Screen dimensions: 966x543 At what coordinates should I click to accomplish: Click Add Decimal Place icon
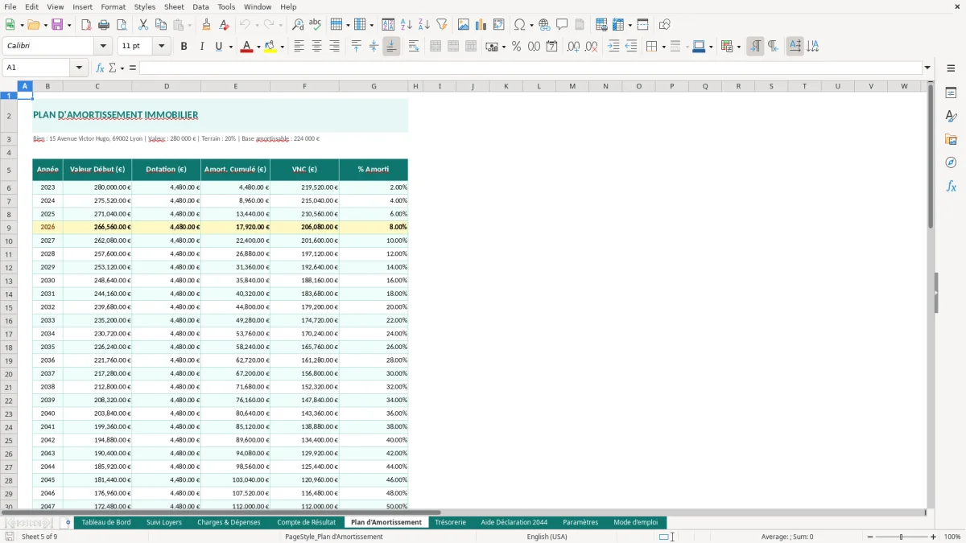tap(573, 47)
